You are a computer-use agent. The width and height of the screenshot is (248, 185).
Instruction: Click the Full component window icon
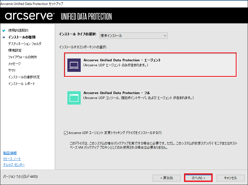74,98
